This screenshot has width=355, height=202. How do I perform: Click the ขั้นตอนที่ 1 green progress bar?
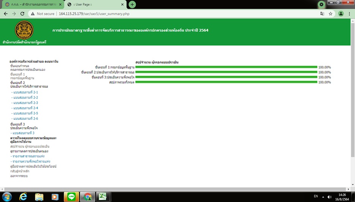(226, 67)
